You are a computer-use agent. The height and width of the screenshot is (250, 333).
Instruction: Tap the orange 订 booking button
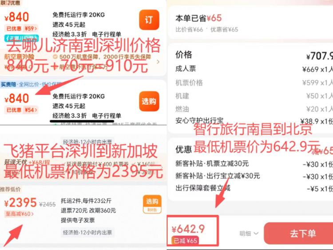(149, 20)
